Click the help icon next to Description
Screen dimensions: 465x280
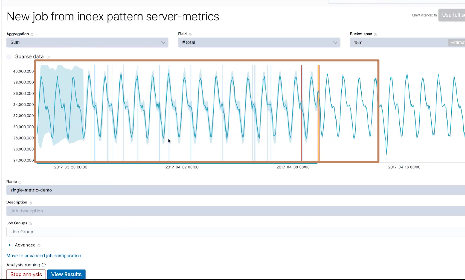[x=30, y=203]
